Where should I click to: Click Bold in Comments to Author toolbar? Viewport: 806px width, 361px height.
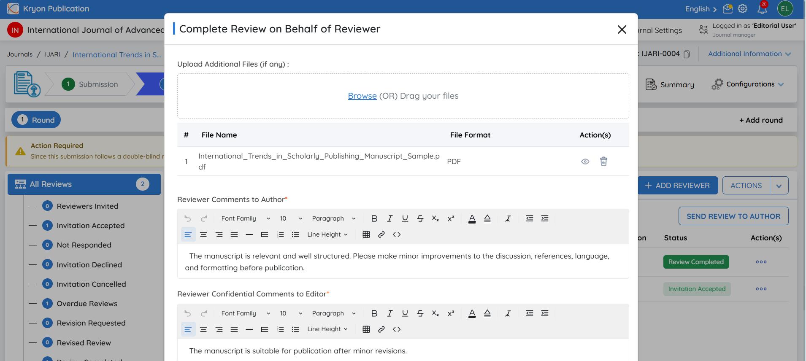(x=374, y=218)
